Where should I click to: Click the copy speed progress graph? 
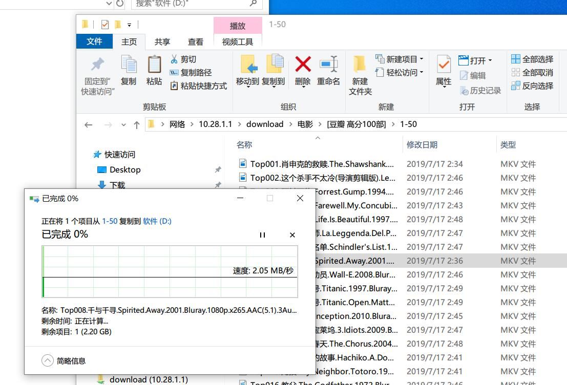[170, 271]
